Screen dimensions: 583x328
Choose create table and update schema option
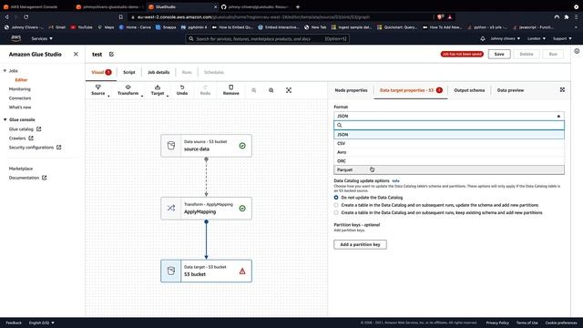336,205
